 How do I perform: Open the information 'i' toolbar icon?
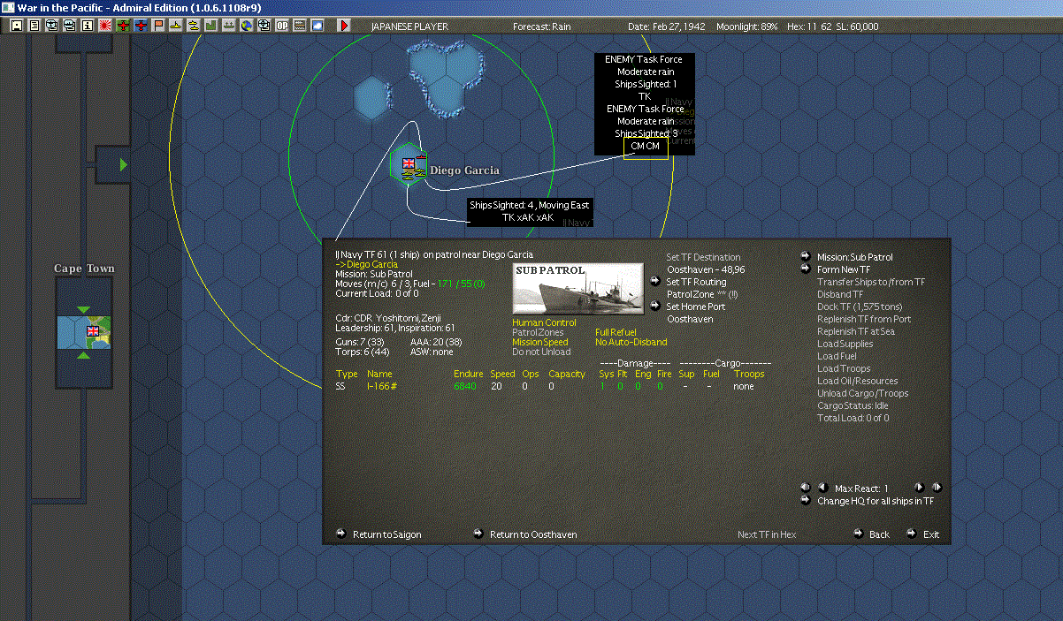click(x=88, y=27)
